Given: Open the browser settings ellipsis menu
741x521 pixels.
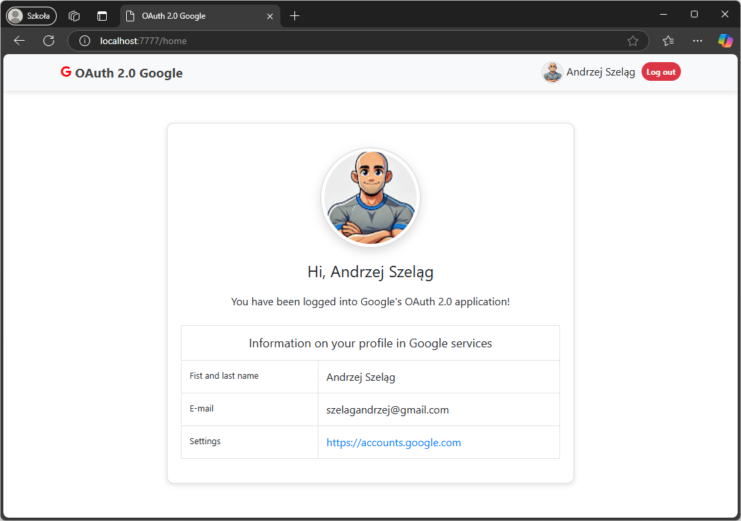Looking at the screenshot, I should point(698,41).
